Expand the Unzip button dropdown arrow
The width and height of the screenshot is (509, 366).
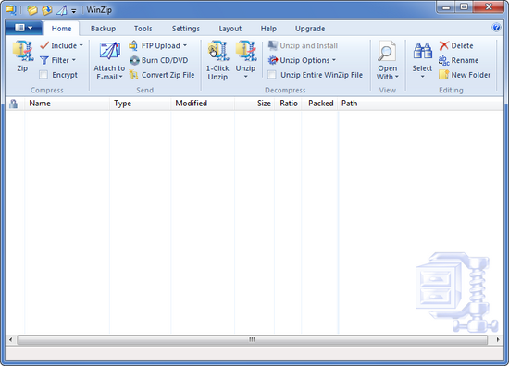(246, 77)
